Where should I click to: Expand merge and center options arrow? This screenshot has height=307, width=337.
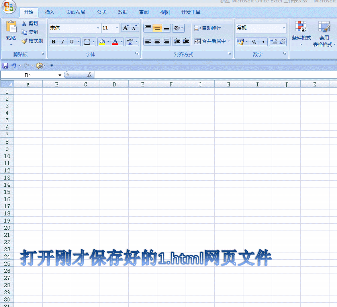pyautogui.click(x=229, y=41)
